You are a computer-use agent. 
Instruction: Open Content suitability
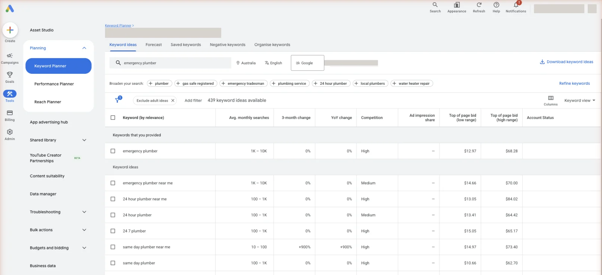47,176
